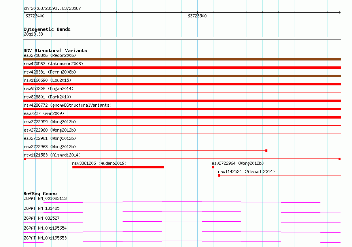Click nsv3361206 (Audano2019) label
This screenshot has width=352, height=247.
(x=99, y=163)
